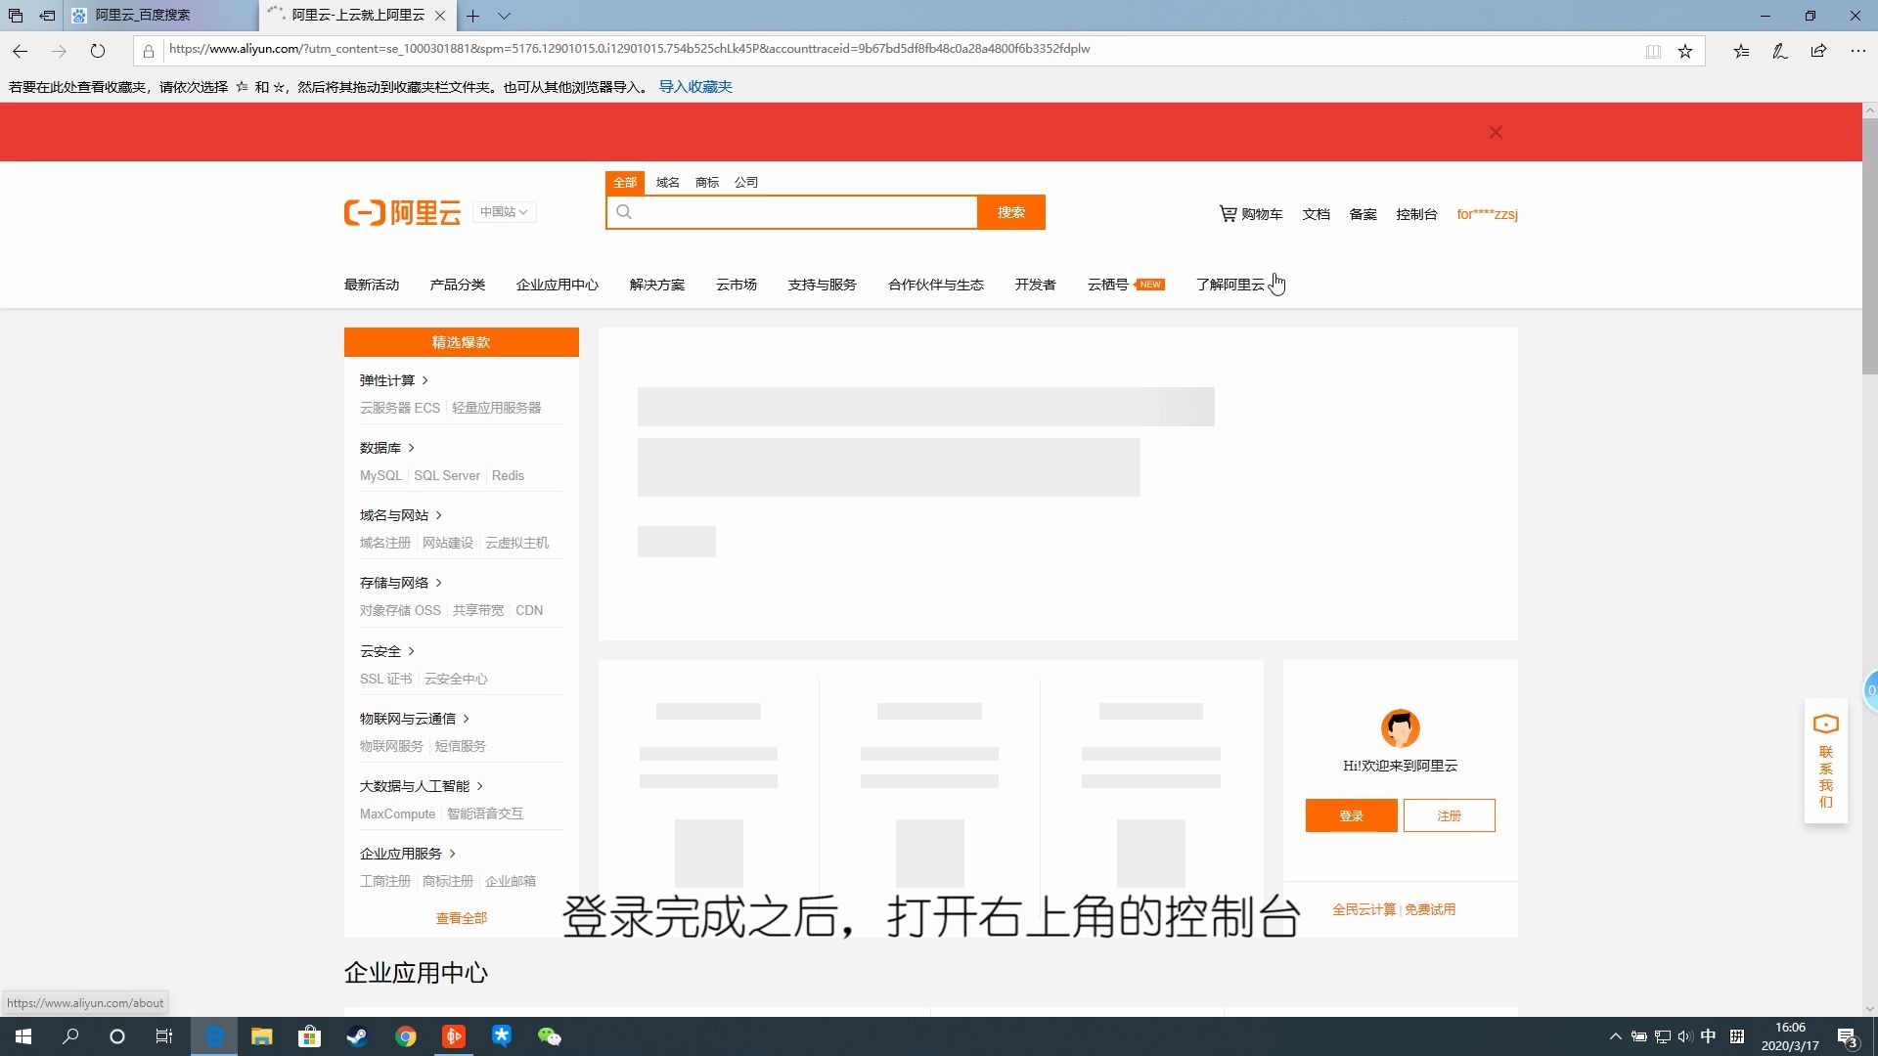Open Microsoft Store from taskbar
The height and width of the screenshot is (1056, 1878).
(309, 1036)
